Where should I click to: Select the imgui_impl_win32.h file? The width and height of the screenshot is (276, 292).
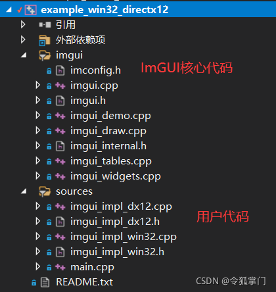(x=117, y=253)
